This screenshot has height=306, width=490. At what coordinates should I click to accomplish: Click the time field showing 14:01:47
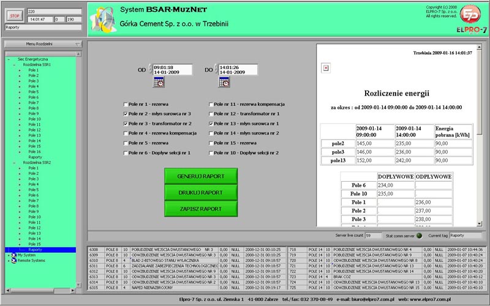coord(40,20)
